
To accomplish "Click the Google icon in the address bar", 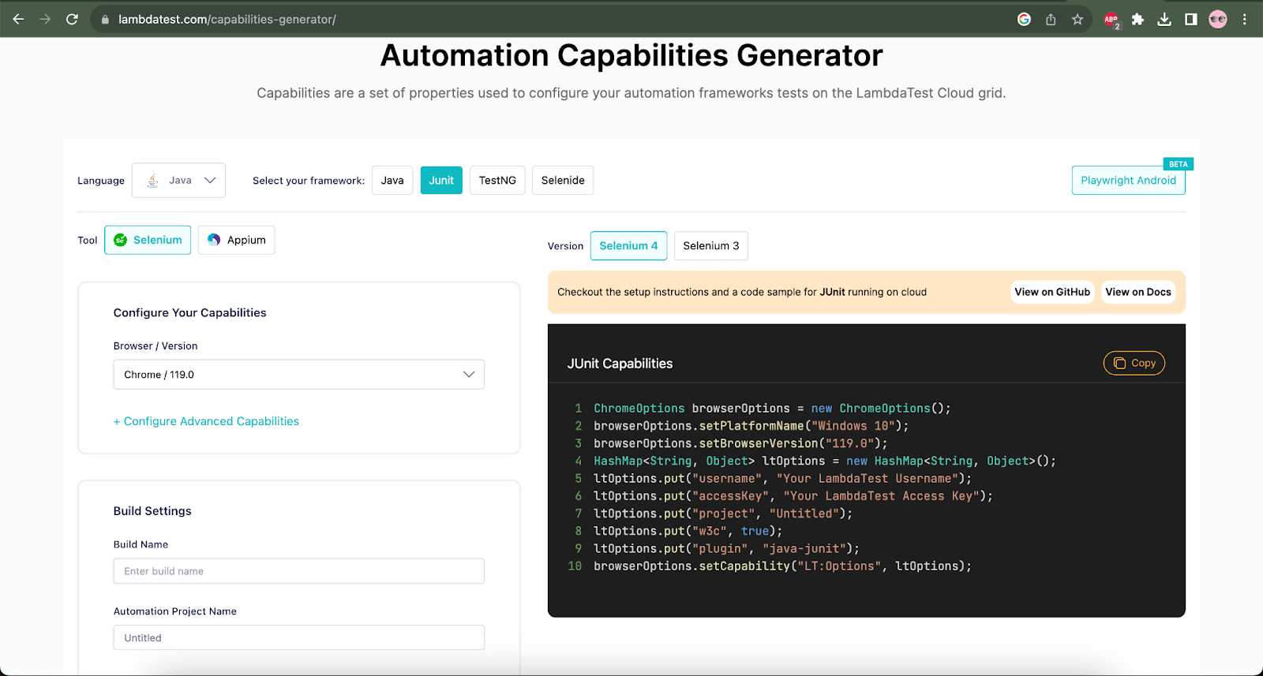I will (1024, 19).
